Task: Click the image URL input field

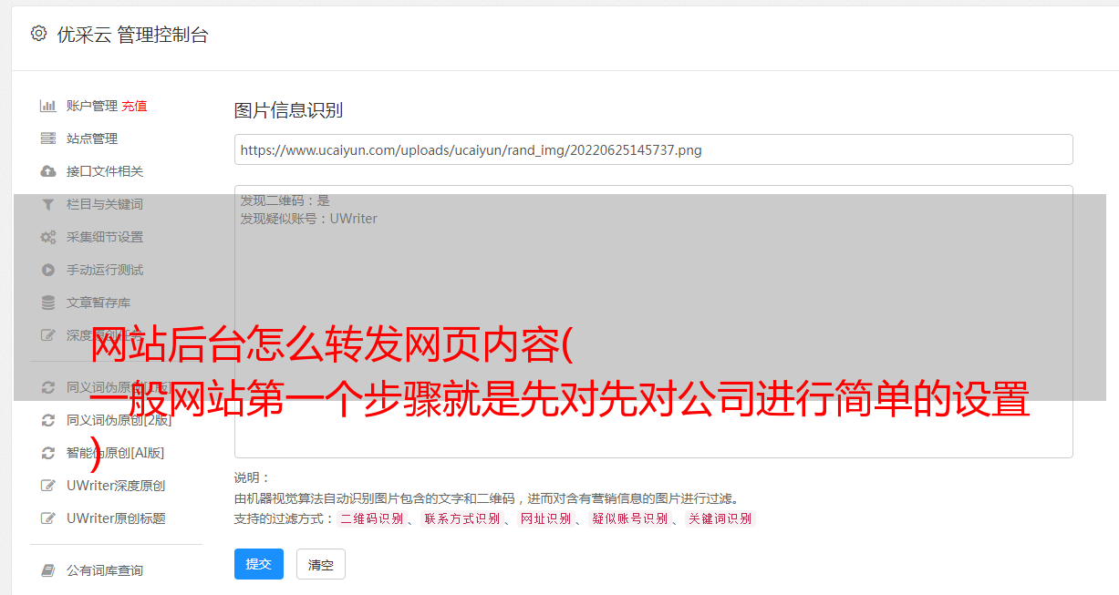Action: click(653, 149)
